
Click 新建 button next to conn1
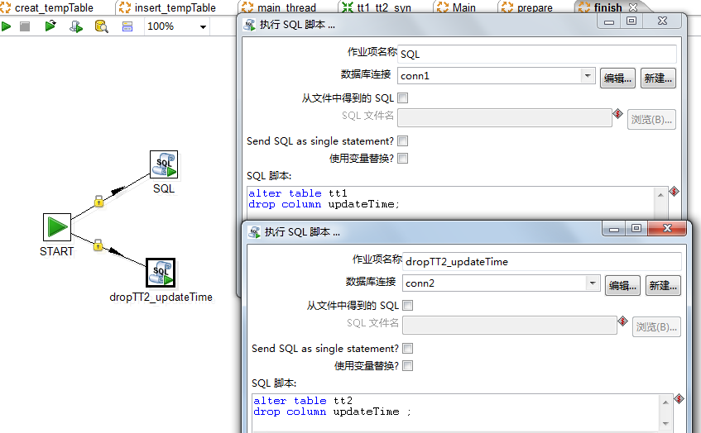click(658, 79)
